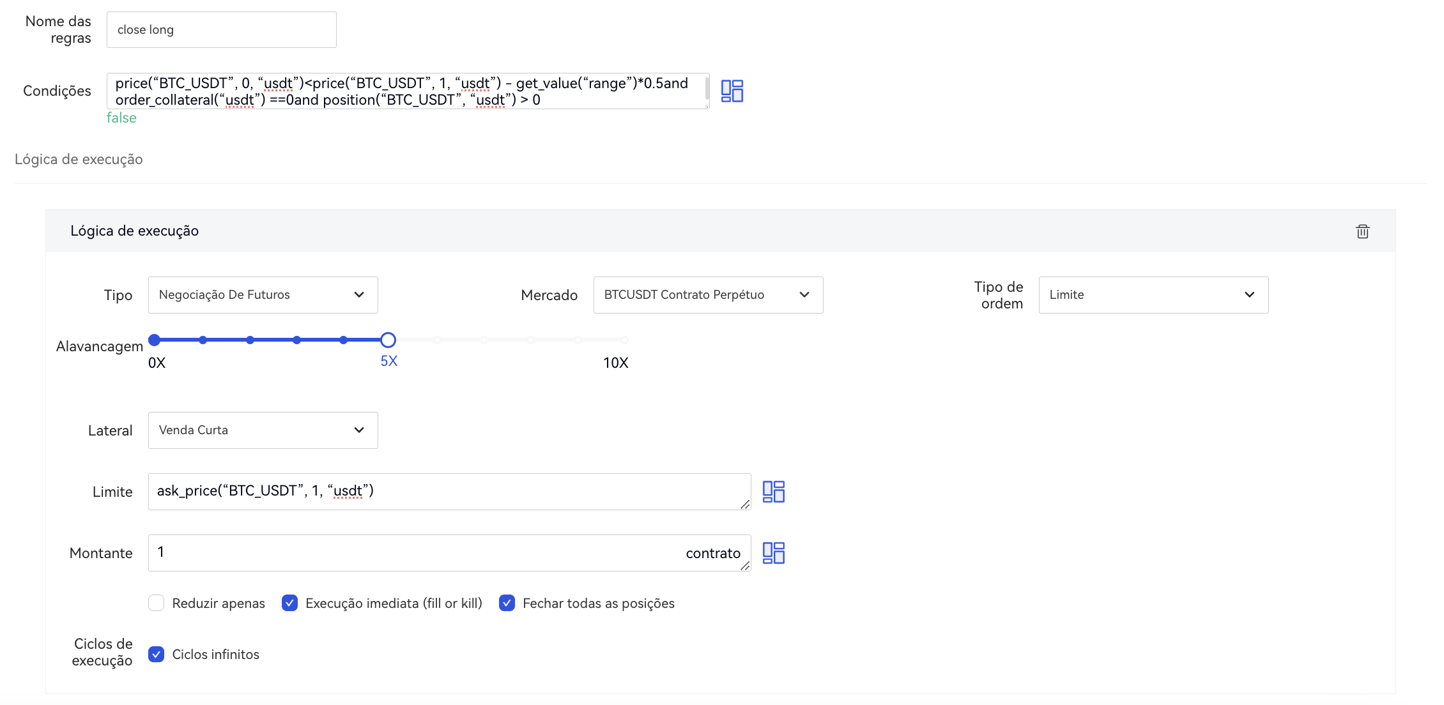Open formula builder icon beside Limite field
This screenshot has height=705, width=1444.
point(773,492)
